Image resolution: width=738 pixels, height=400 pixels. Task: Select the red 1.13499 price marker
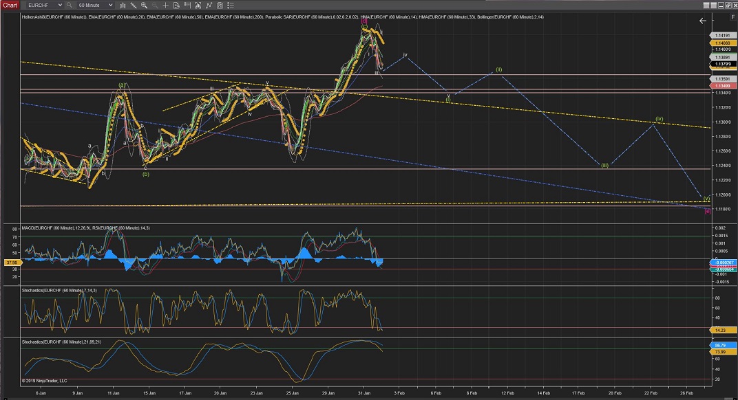point(723,86)
